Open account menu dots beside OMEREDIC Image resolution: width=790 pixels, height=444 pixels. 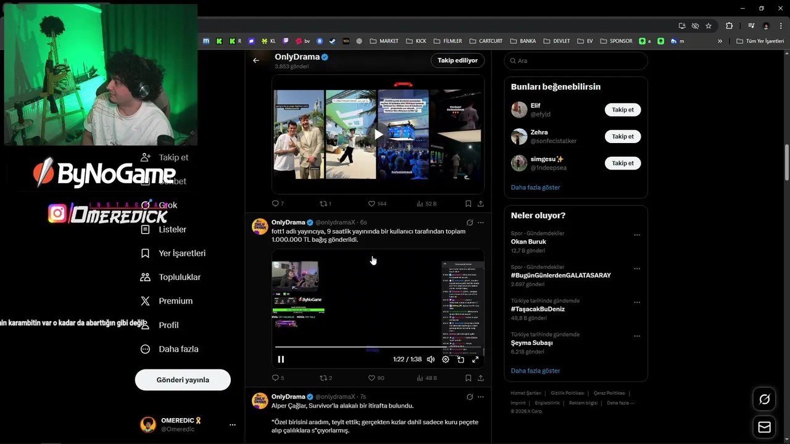click(233, 425)
